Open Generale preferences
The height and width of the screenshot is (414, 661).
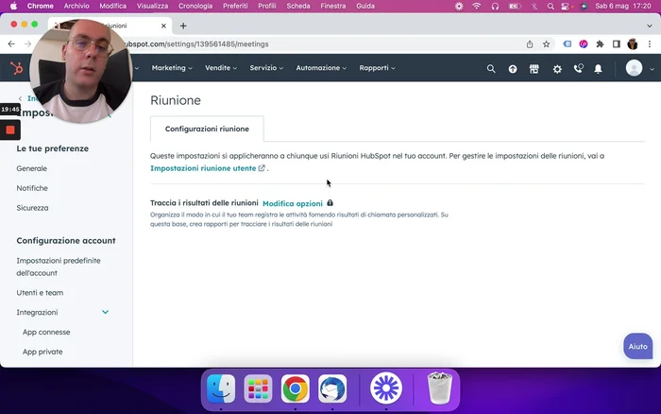point(31,168)
